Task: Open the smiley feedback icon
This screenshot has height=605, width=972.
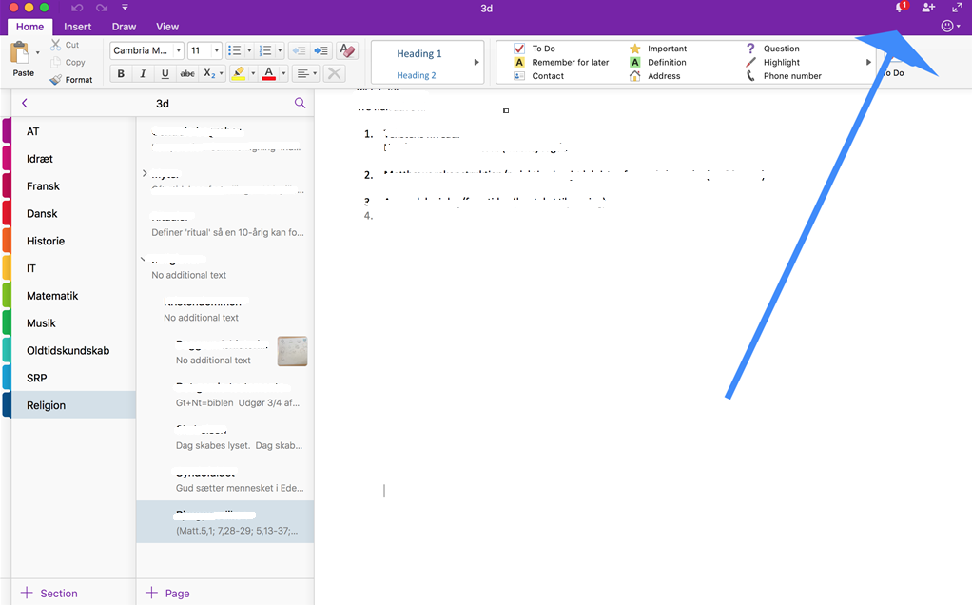Action: [948, 26]
